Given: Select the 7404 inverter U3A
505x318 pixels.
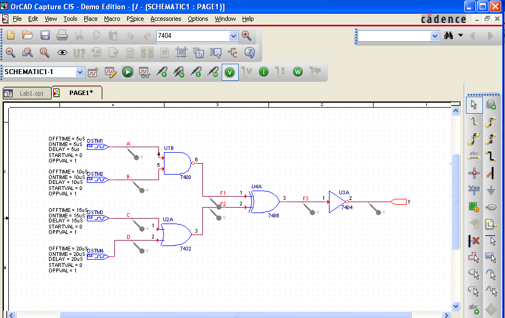Looking at the screenshot, I should coord(338,202).
